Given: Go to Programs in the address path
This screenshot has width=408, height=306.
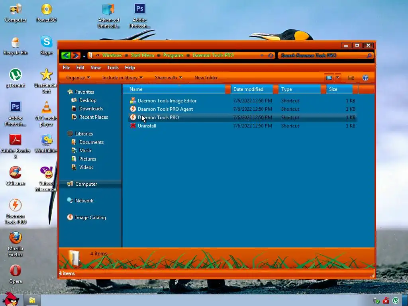Looking at the screenshot, I should pos(173,55).
